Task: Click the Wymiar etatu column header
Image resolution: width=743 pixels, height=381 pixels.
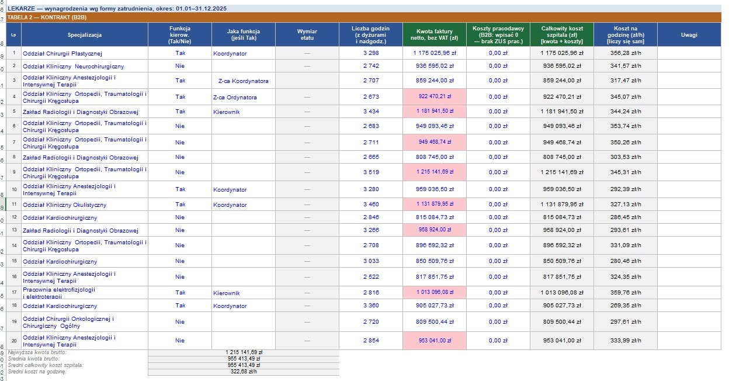Action: click(x=307, y=35)
